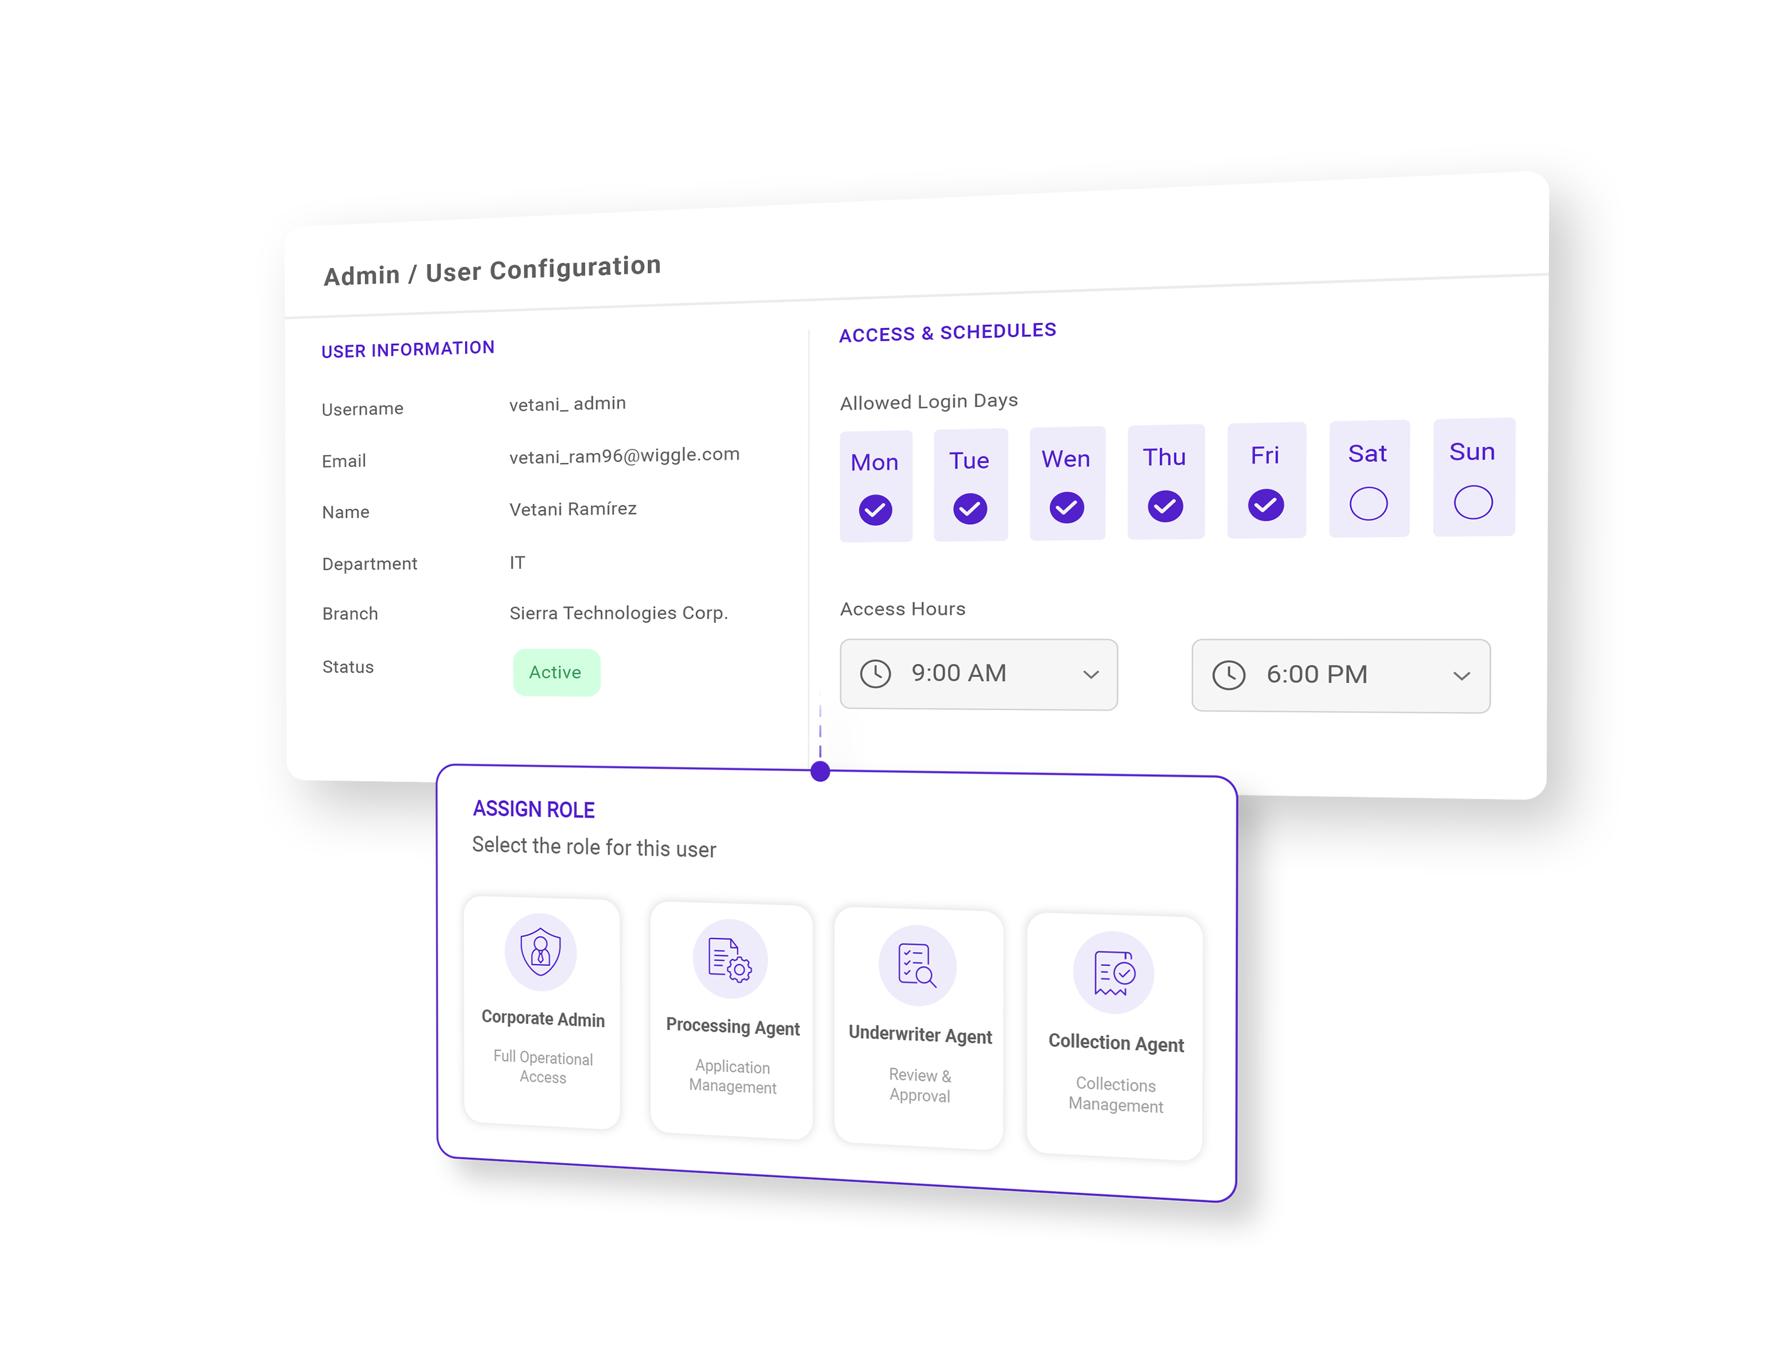This screenshot has width=1771, height=1365.
Task: Click the clock icon beside 9:00 AM
Action: click(x=876, y=674)
